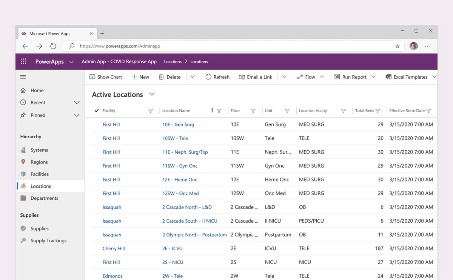Open 11E - Neph. Surg/Txp location

tap(185, 152)
